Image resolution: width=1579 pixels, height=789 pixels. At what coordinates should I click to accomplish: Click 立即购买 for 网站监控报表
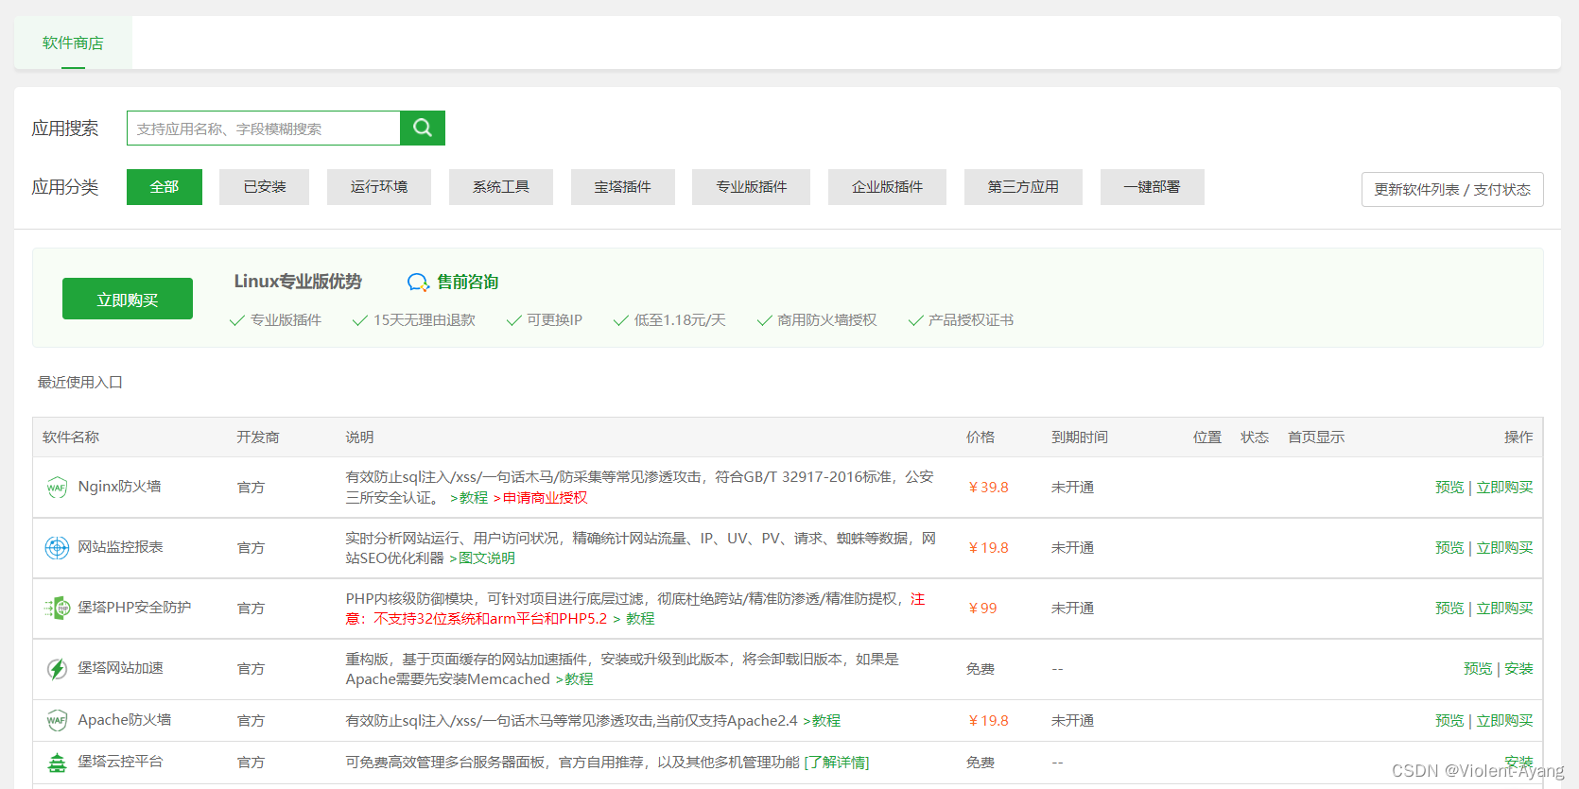click(1505, 548)
